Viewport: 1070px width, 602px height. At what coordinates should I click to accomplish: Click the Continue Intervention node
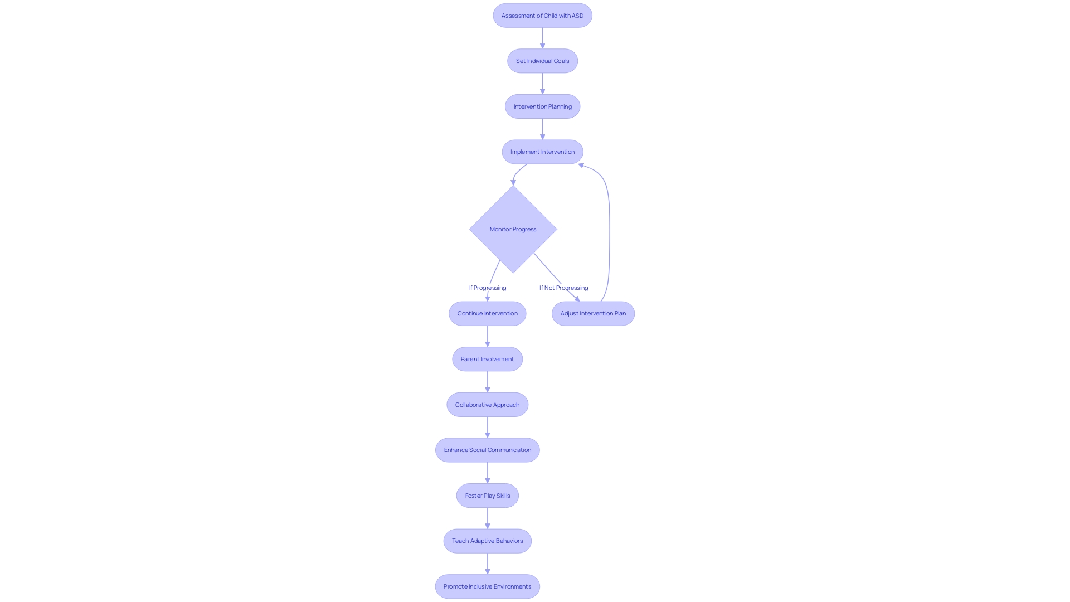click(x=487, y=313)
